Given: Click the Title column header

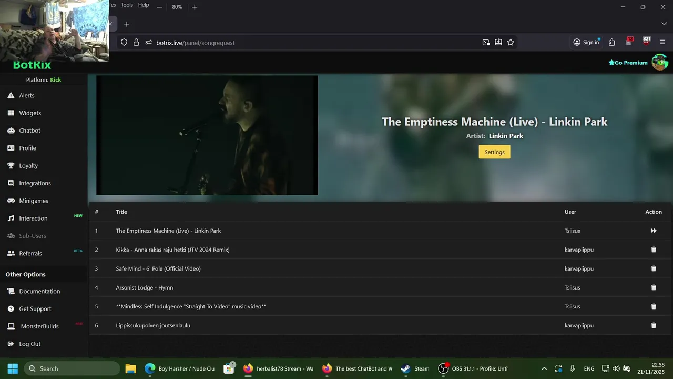Looking at the screenshot, I should point(121,212).
